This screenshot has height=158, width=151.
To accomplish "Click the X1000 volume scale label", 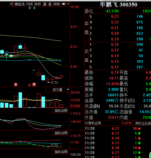I will click(75, 106).
